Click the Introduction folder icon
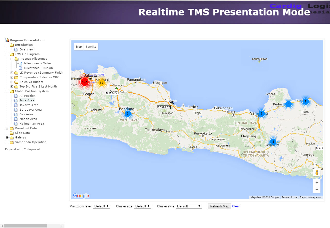This screenshot has width=330, height=228. point(12,45)
